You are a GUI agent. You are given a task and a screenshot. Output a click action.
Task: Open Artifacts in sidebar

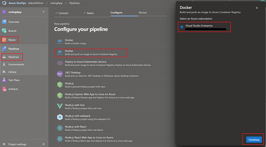pos(13,89)
